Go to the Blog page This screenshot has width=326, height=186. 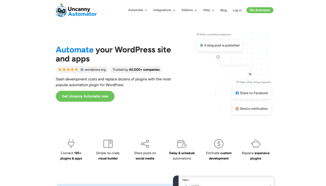(223, 10)
